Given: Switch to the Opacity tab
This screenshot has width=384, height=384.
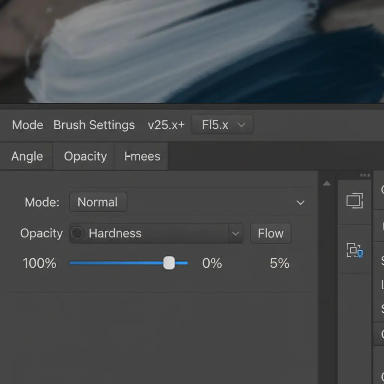Looking at the screenshot, I should coord(85,156).
